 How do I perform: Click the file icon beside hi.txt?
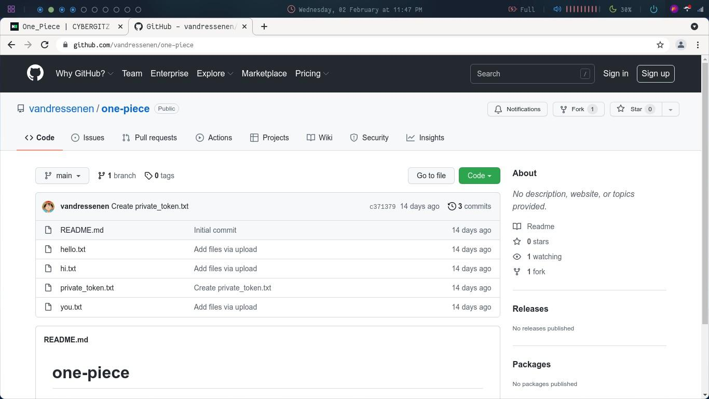coord(48,269)
